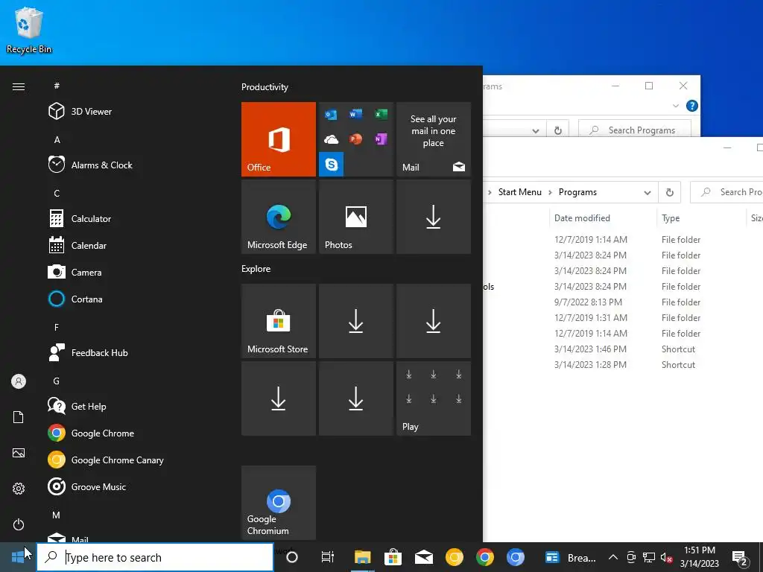Click the taskbar search box

[155, 557]
